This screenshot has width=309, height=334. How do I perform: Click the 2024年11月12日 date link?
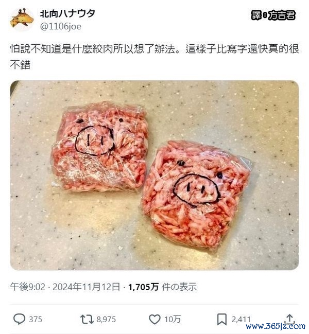click(86, 287)
